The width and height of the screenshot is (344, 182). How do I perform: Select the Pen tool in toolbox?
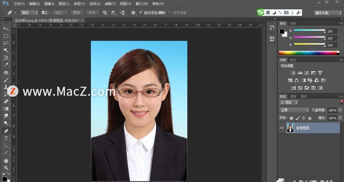tap(6, 131)
